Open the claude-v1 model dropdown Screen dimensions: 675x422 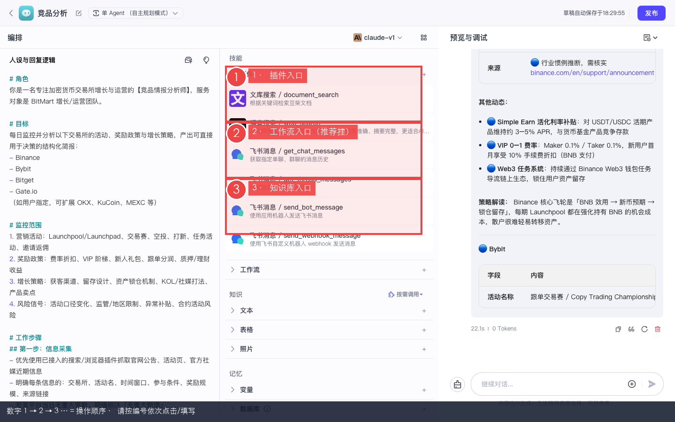378,38
